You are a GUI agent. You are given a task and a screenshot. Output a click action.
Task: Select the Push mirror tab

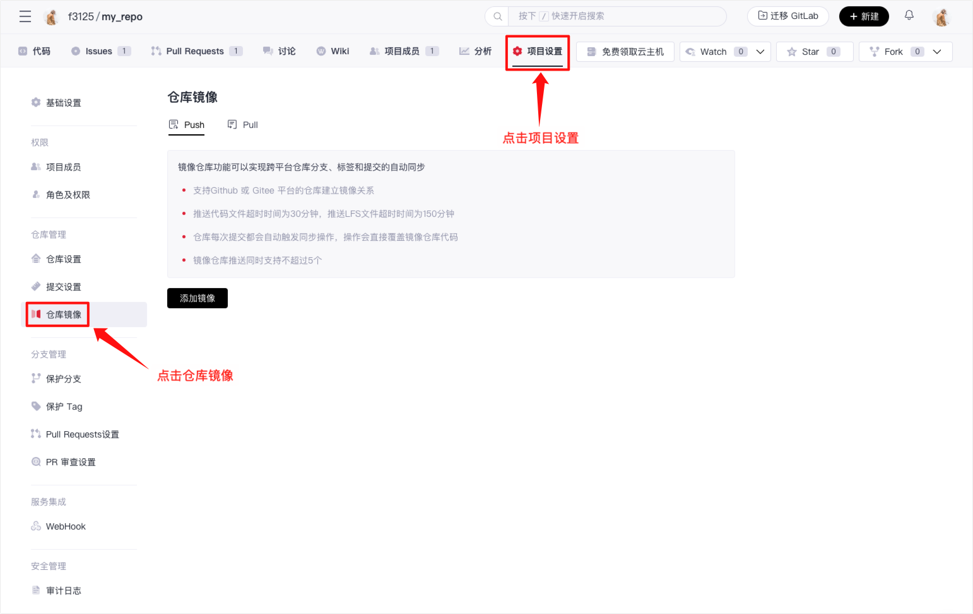click(187, 125)
